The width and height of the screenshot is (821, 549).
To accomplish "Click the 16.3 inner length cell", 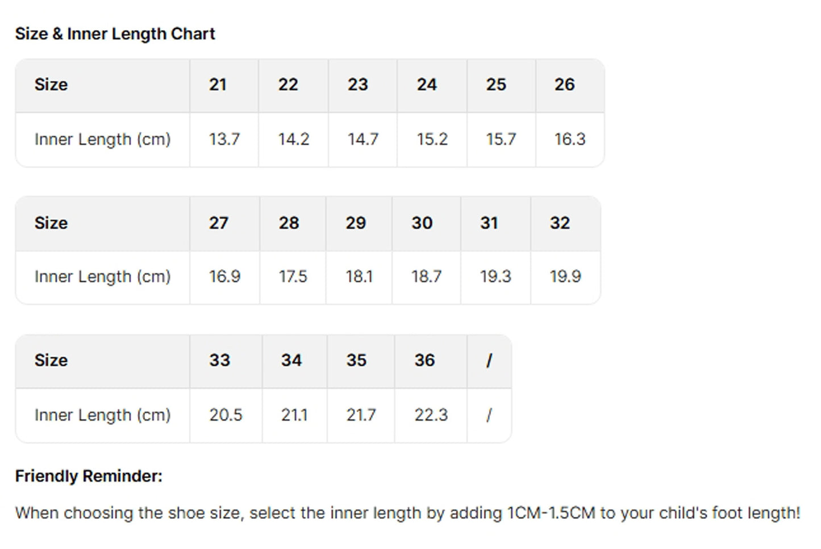I will pyautogui.click(x=569, y=139).
